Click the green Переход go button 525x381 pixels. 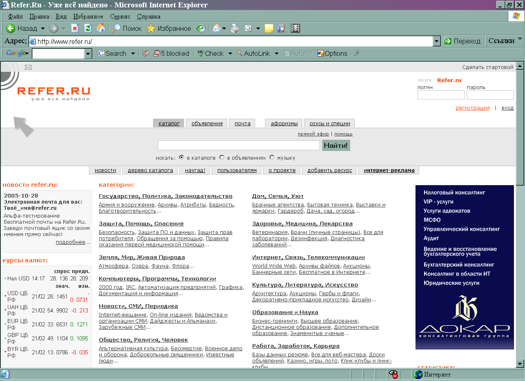click(x=462, y=41)
